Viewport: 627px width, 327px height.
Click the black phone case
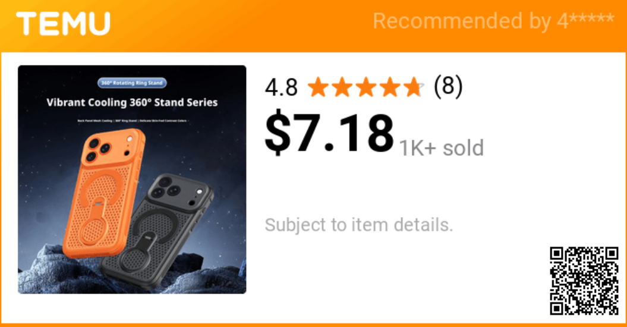point(156,232)
